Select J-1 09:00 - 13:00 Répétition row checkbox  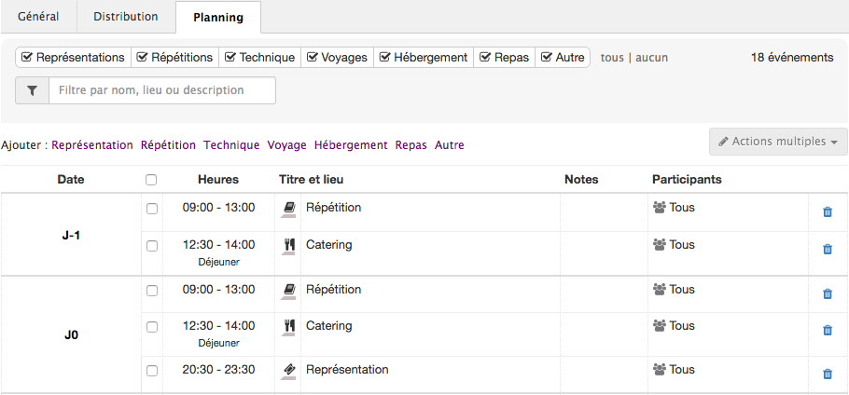coord(152,209)
